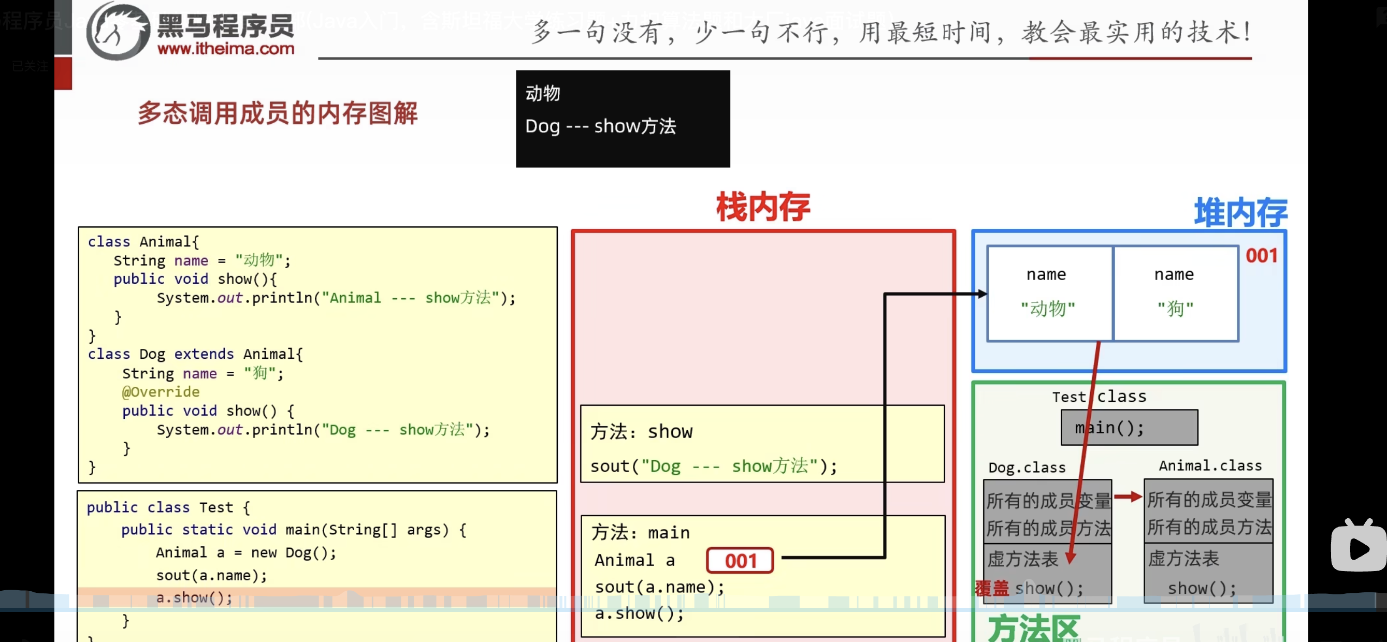Image resolution: width=1387 pixels, height=642 pixels.
Task: Click the 方法: show stack frame
Action: click(762, 444)
